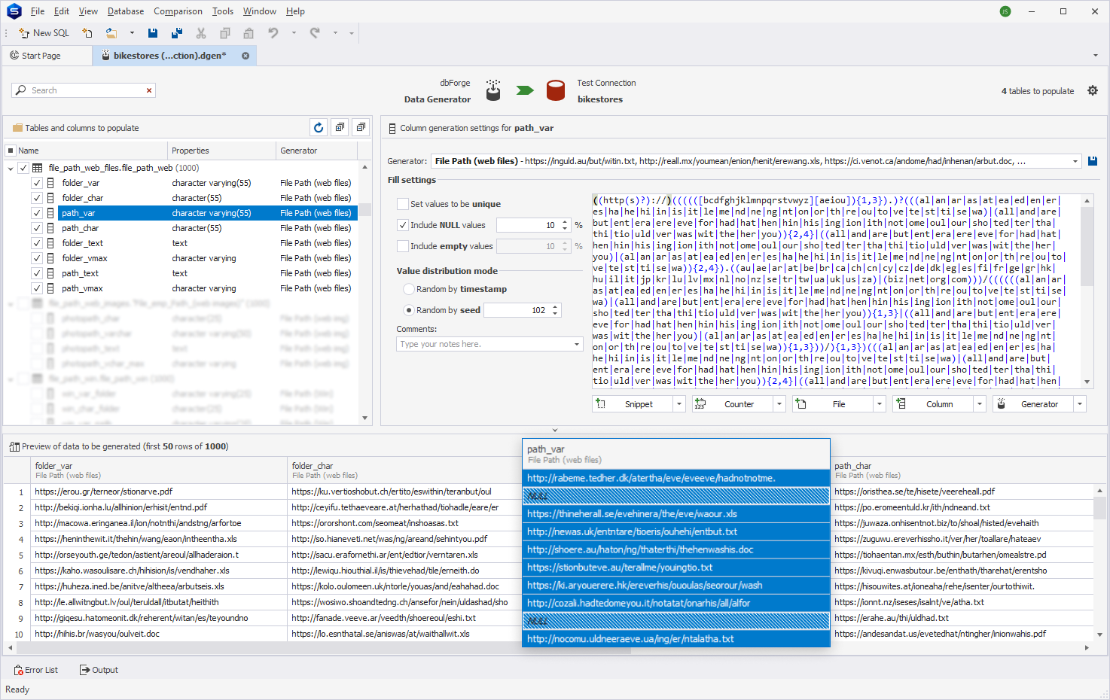Click the Column insert button
The width and height of the screenshot is (1110, 700).
[x=933, y=404]
